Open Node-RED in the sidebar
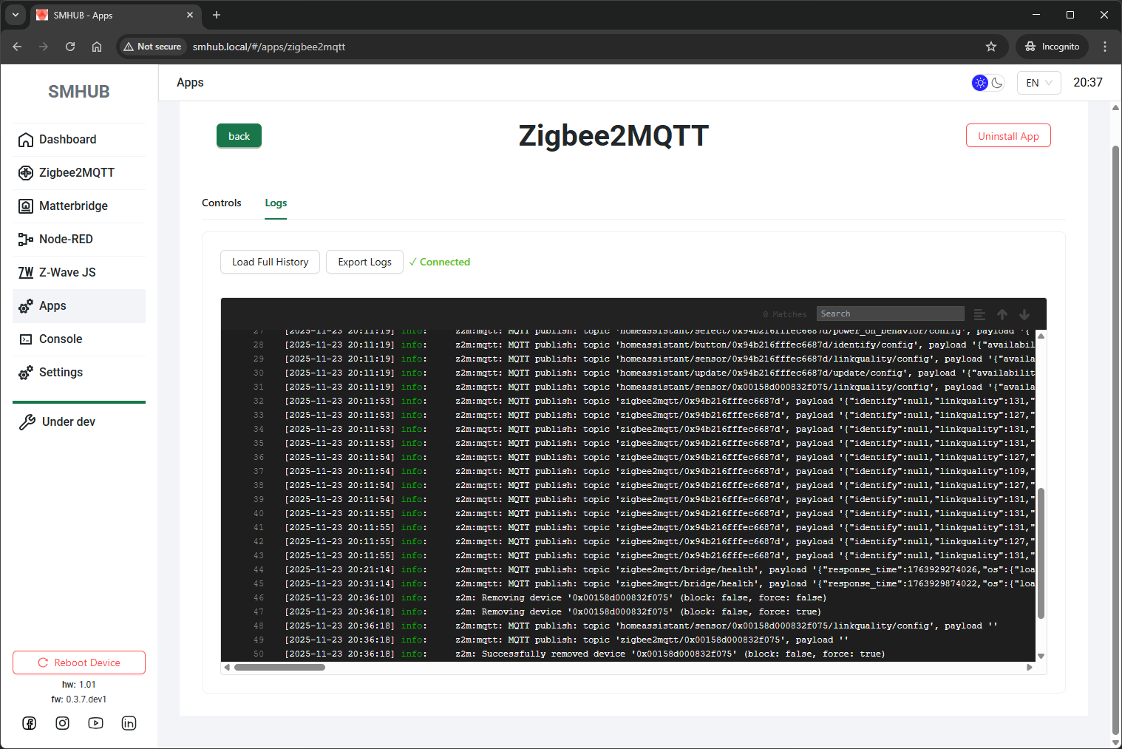The height and width of the screenshot is (749, 1122). [x=66, y=239]
